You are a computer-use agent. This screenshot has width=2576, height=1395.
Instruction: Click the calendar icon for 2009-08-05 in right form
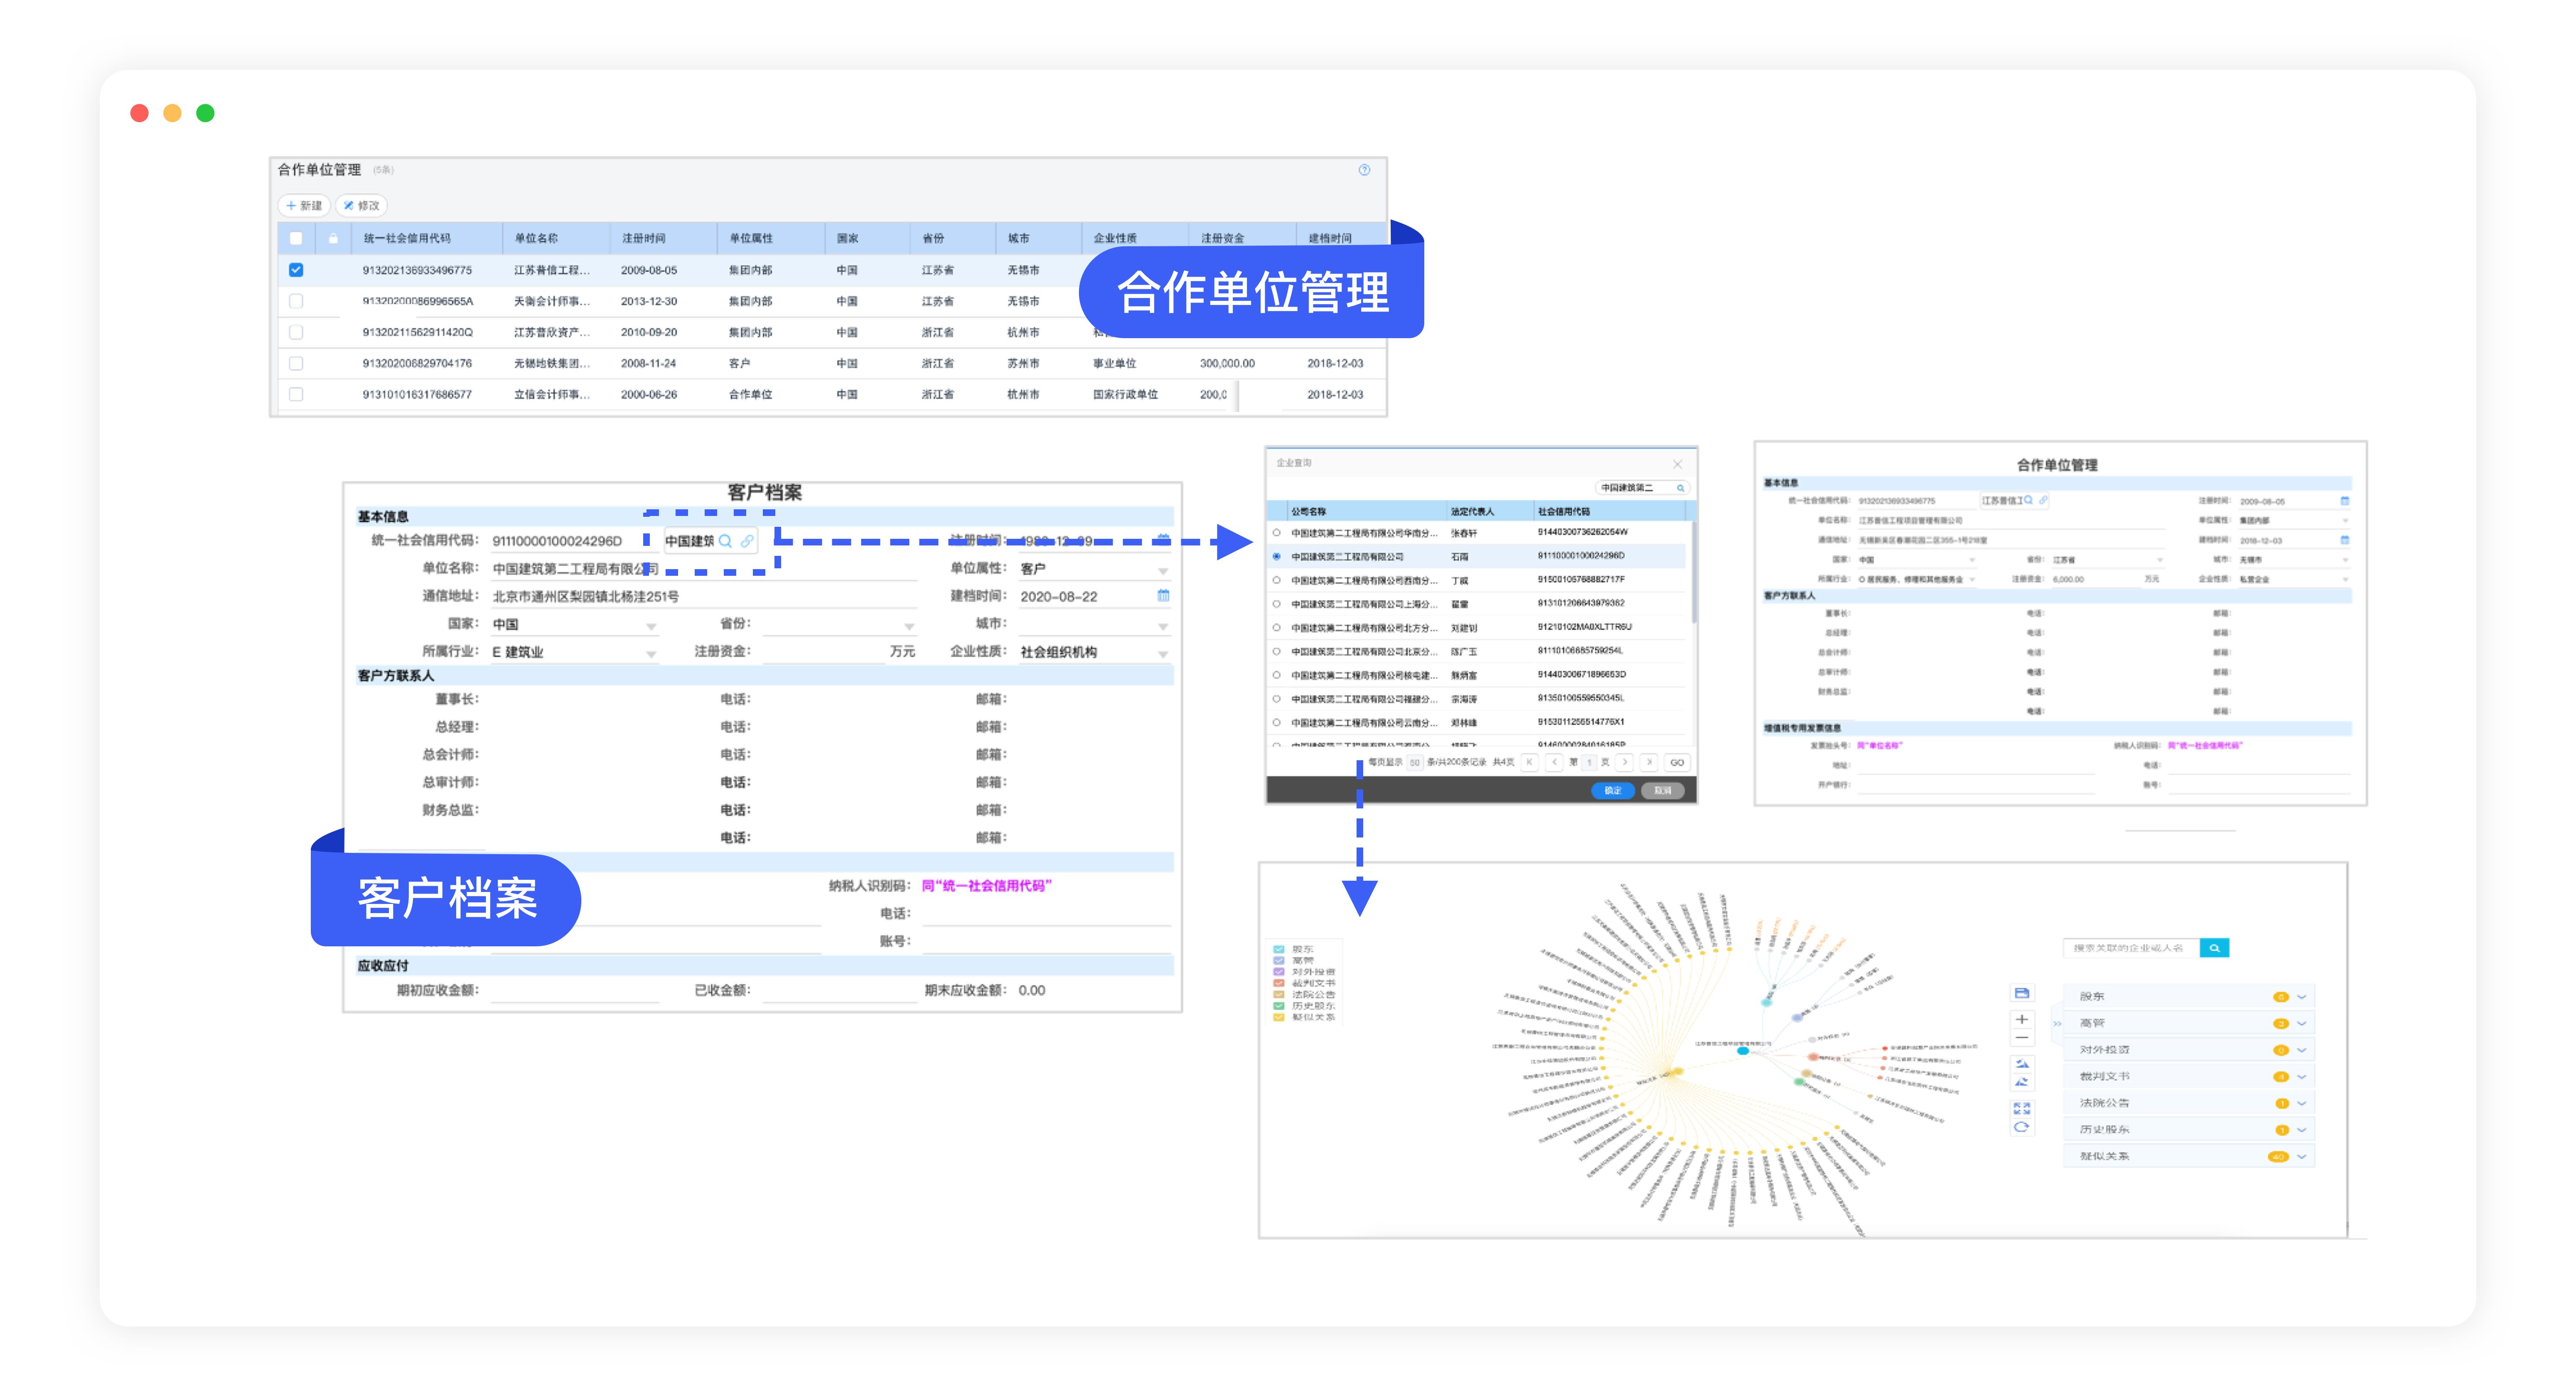tap(2345, 501)
